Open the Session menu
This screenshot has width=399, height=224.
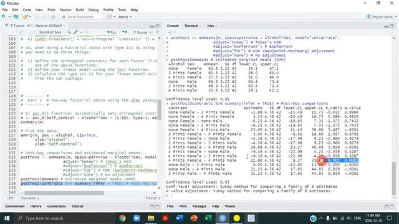65,10
